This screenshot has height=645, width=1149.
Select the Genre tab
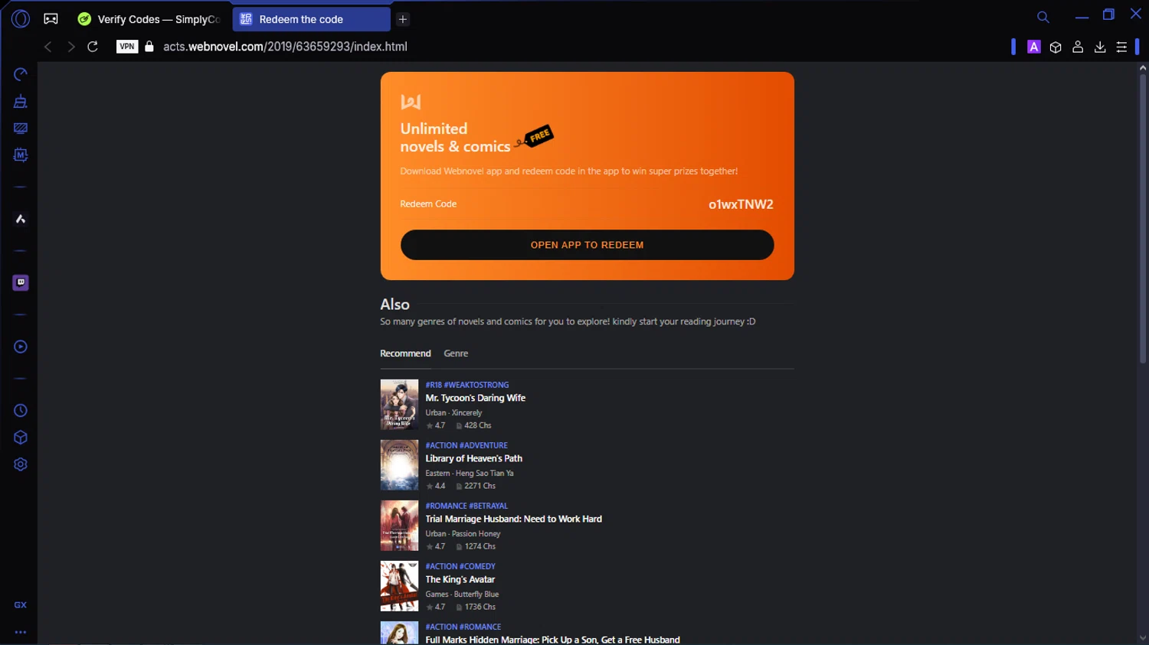coord(456,353)
